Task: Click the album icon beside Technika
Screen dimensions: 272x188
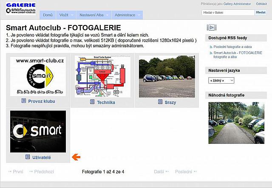Action: click(x=92, y=102)
